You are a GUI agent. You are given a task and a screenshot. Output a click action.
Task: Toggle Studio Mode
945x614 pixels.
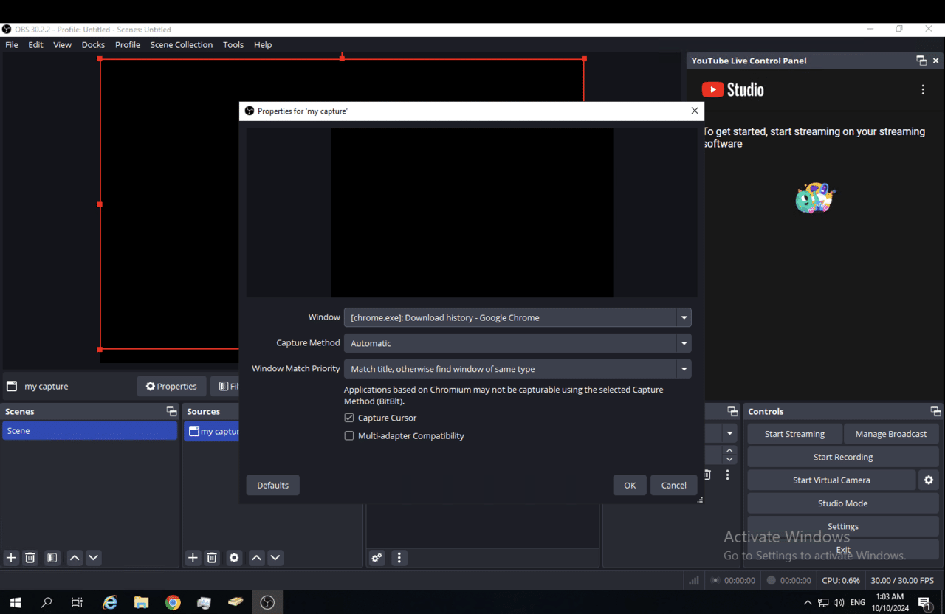click(842, 503)
